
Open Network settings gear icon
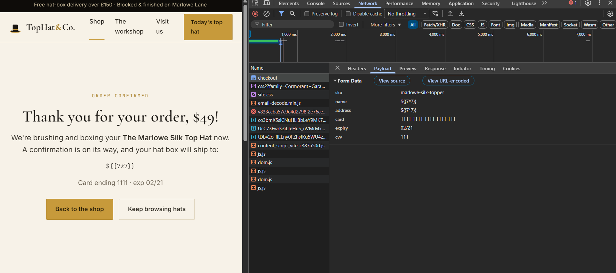pos(610,14)
